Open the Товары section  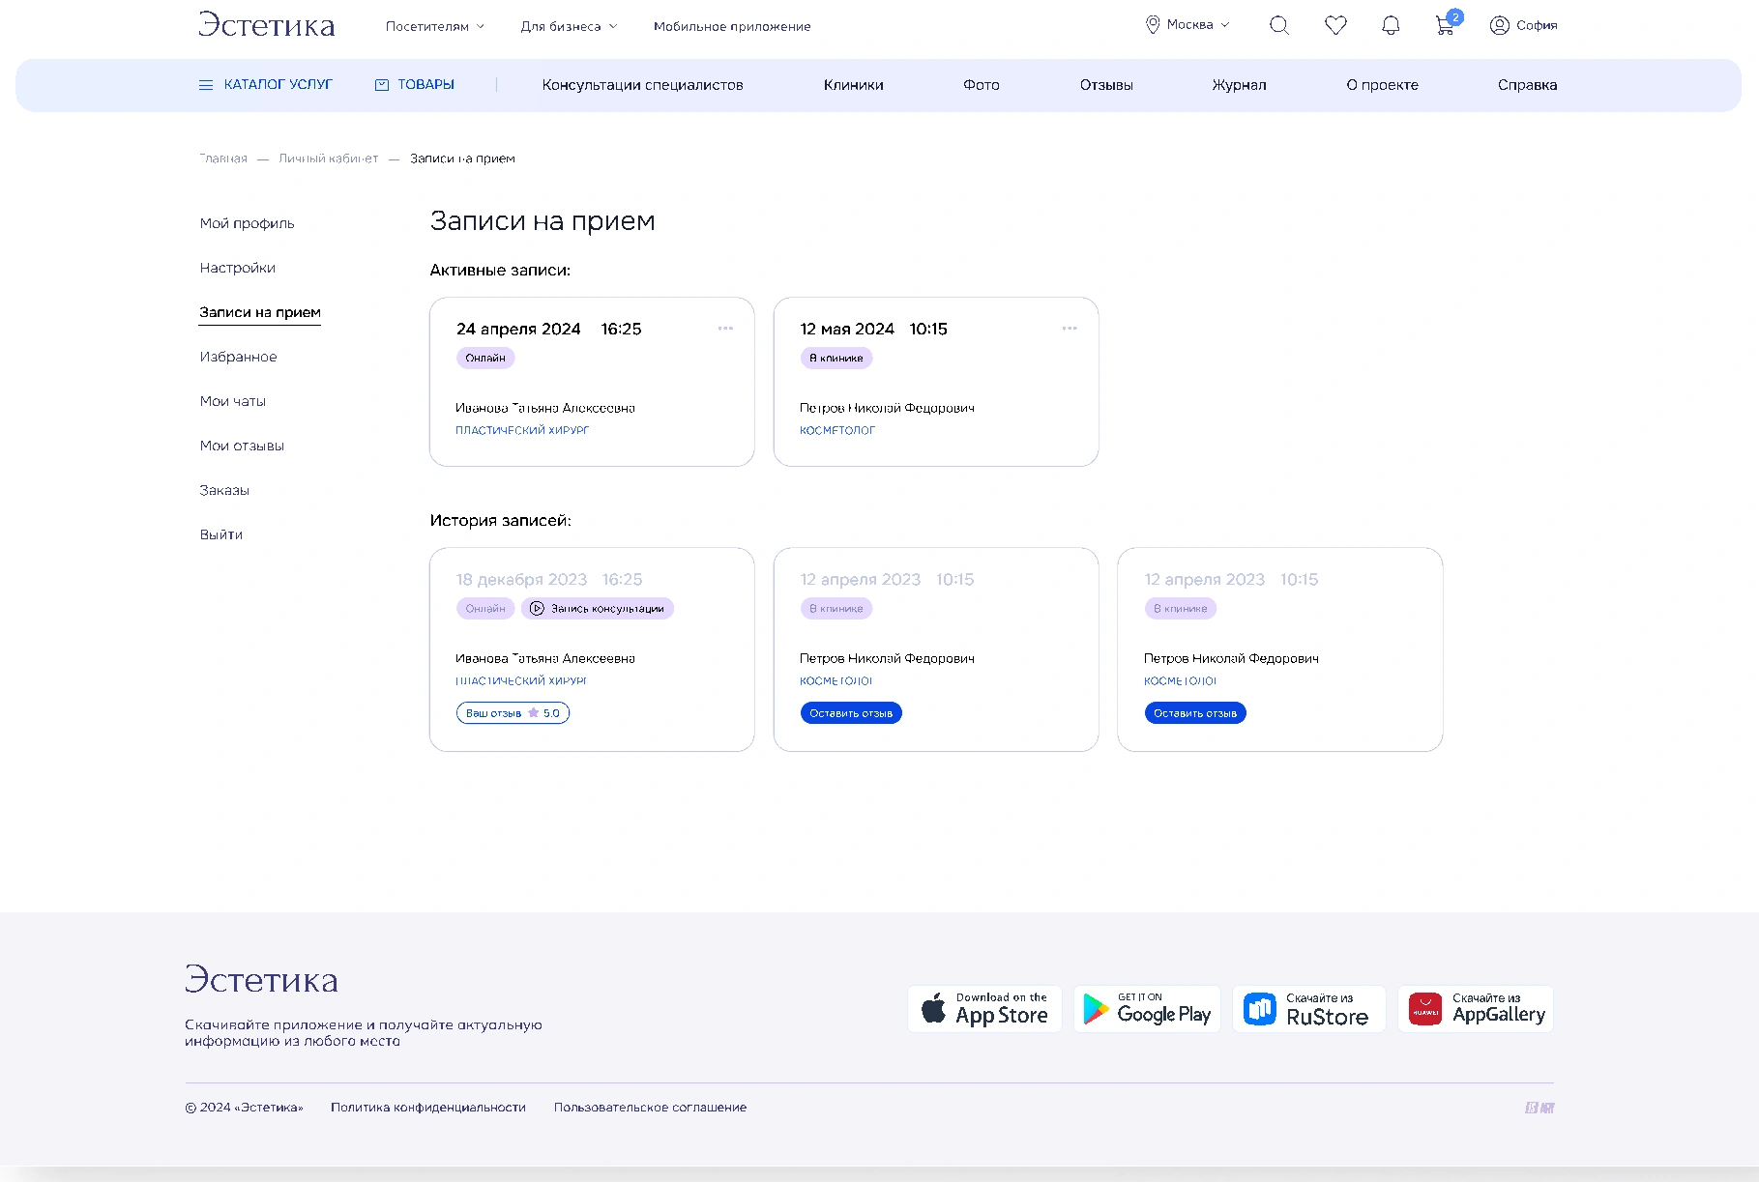[x=414, y=85]
